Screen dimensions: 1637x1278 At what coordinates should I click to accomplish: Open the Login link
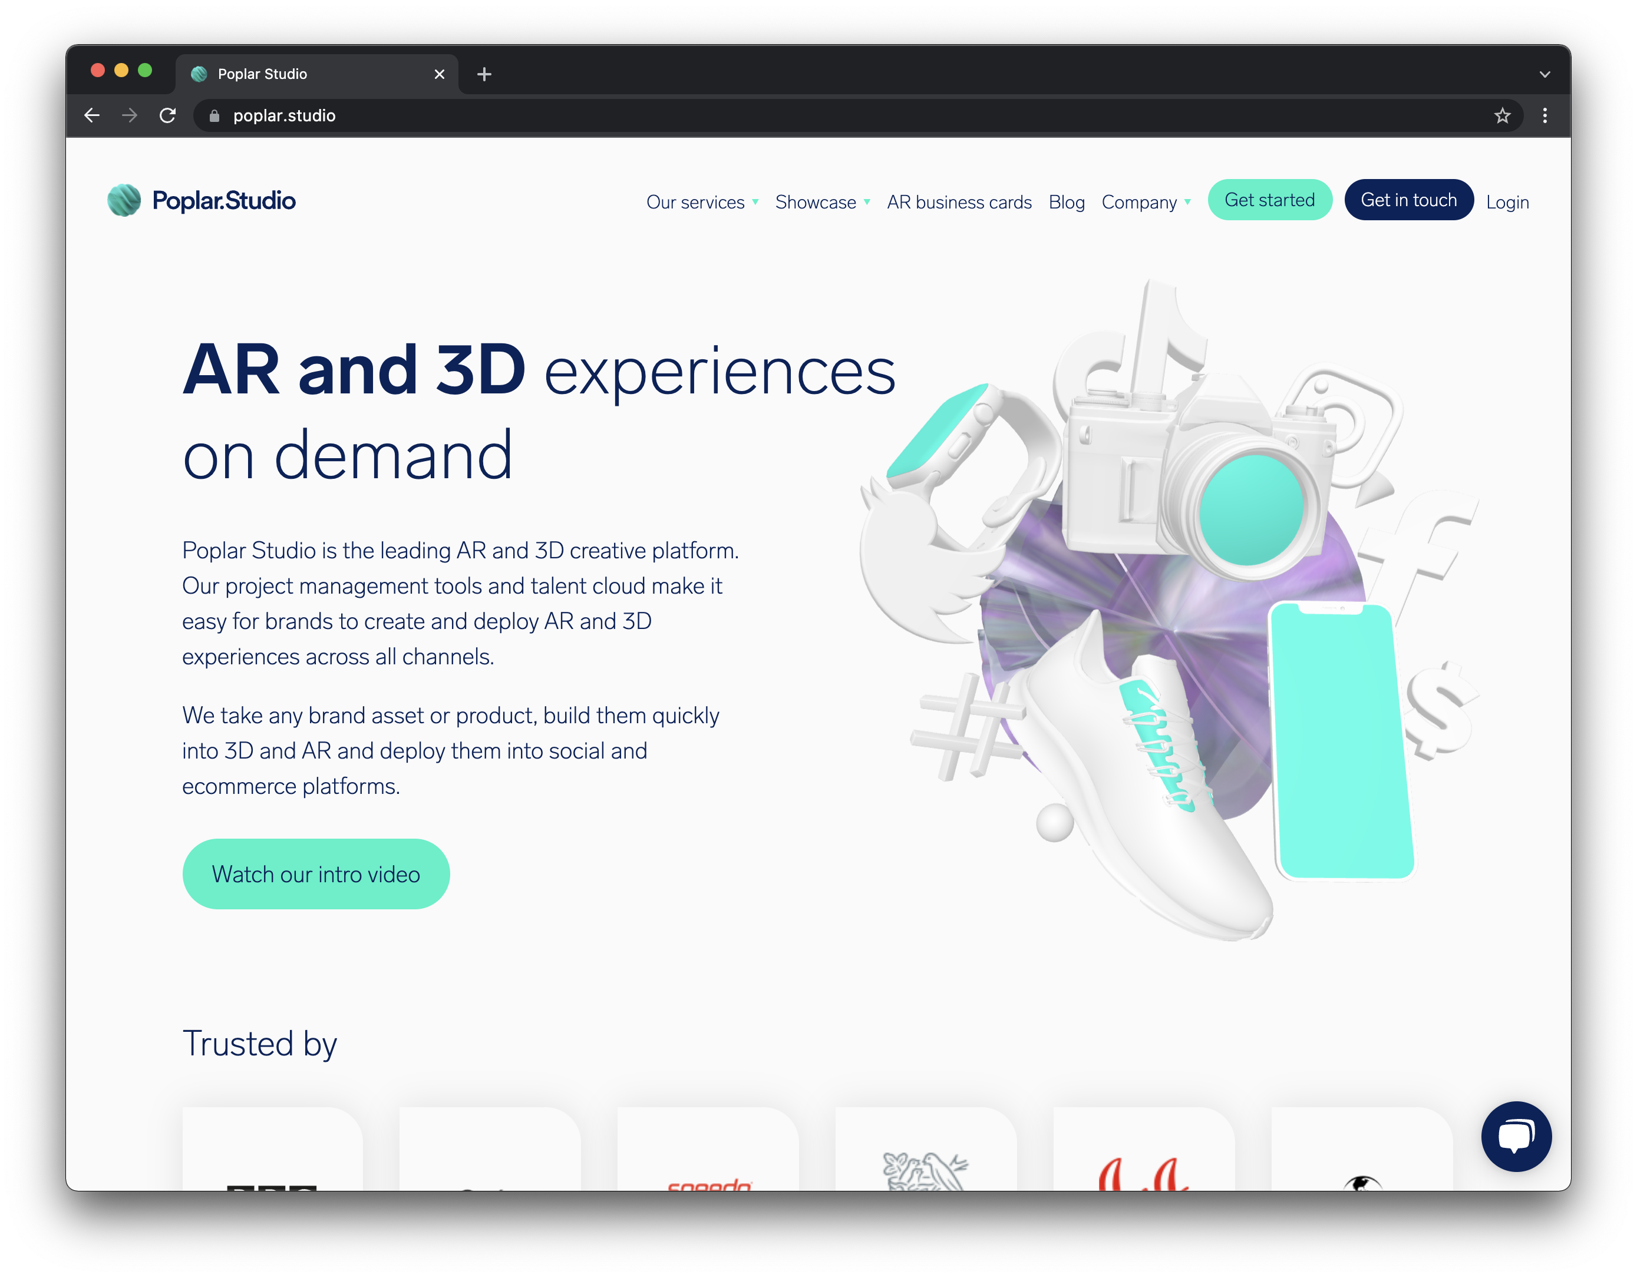point(1507,202)
